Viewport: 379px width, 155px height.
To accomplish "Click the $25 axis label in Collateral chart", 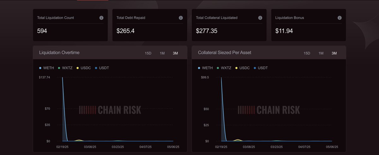I will click(207, 125).
